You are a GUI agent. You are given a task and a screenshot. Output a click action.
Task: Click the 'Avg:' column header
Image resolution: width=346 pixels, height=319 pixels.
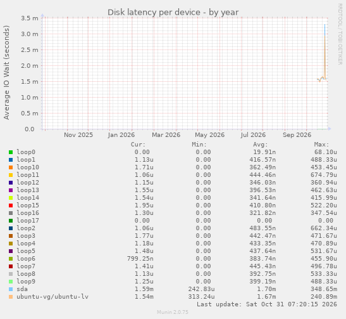(261, 145)
